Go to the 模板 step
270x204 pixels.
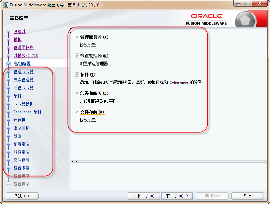(x=18, y=39)
